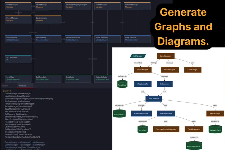This screenshot has width=225, height=150.
Task: Select LevelManager node in white diagram
Action: tap(143, 70)
